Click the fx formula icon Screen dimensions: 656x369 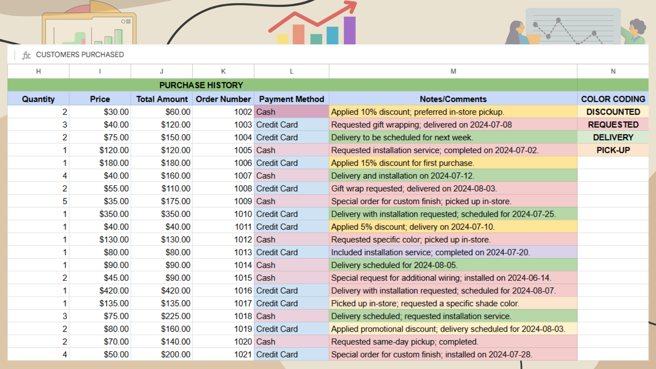pyautogui.click(x=26, y=55)
